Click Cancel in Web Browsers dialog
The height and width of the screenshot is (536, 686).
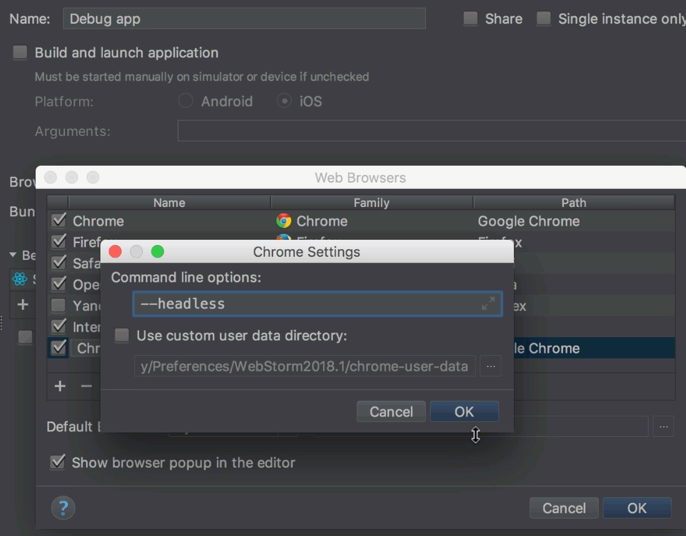pos(564,508)
